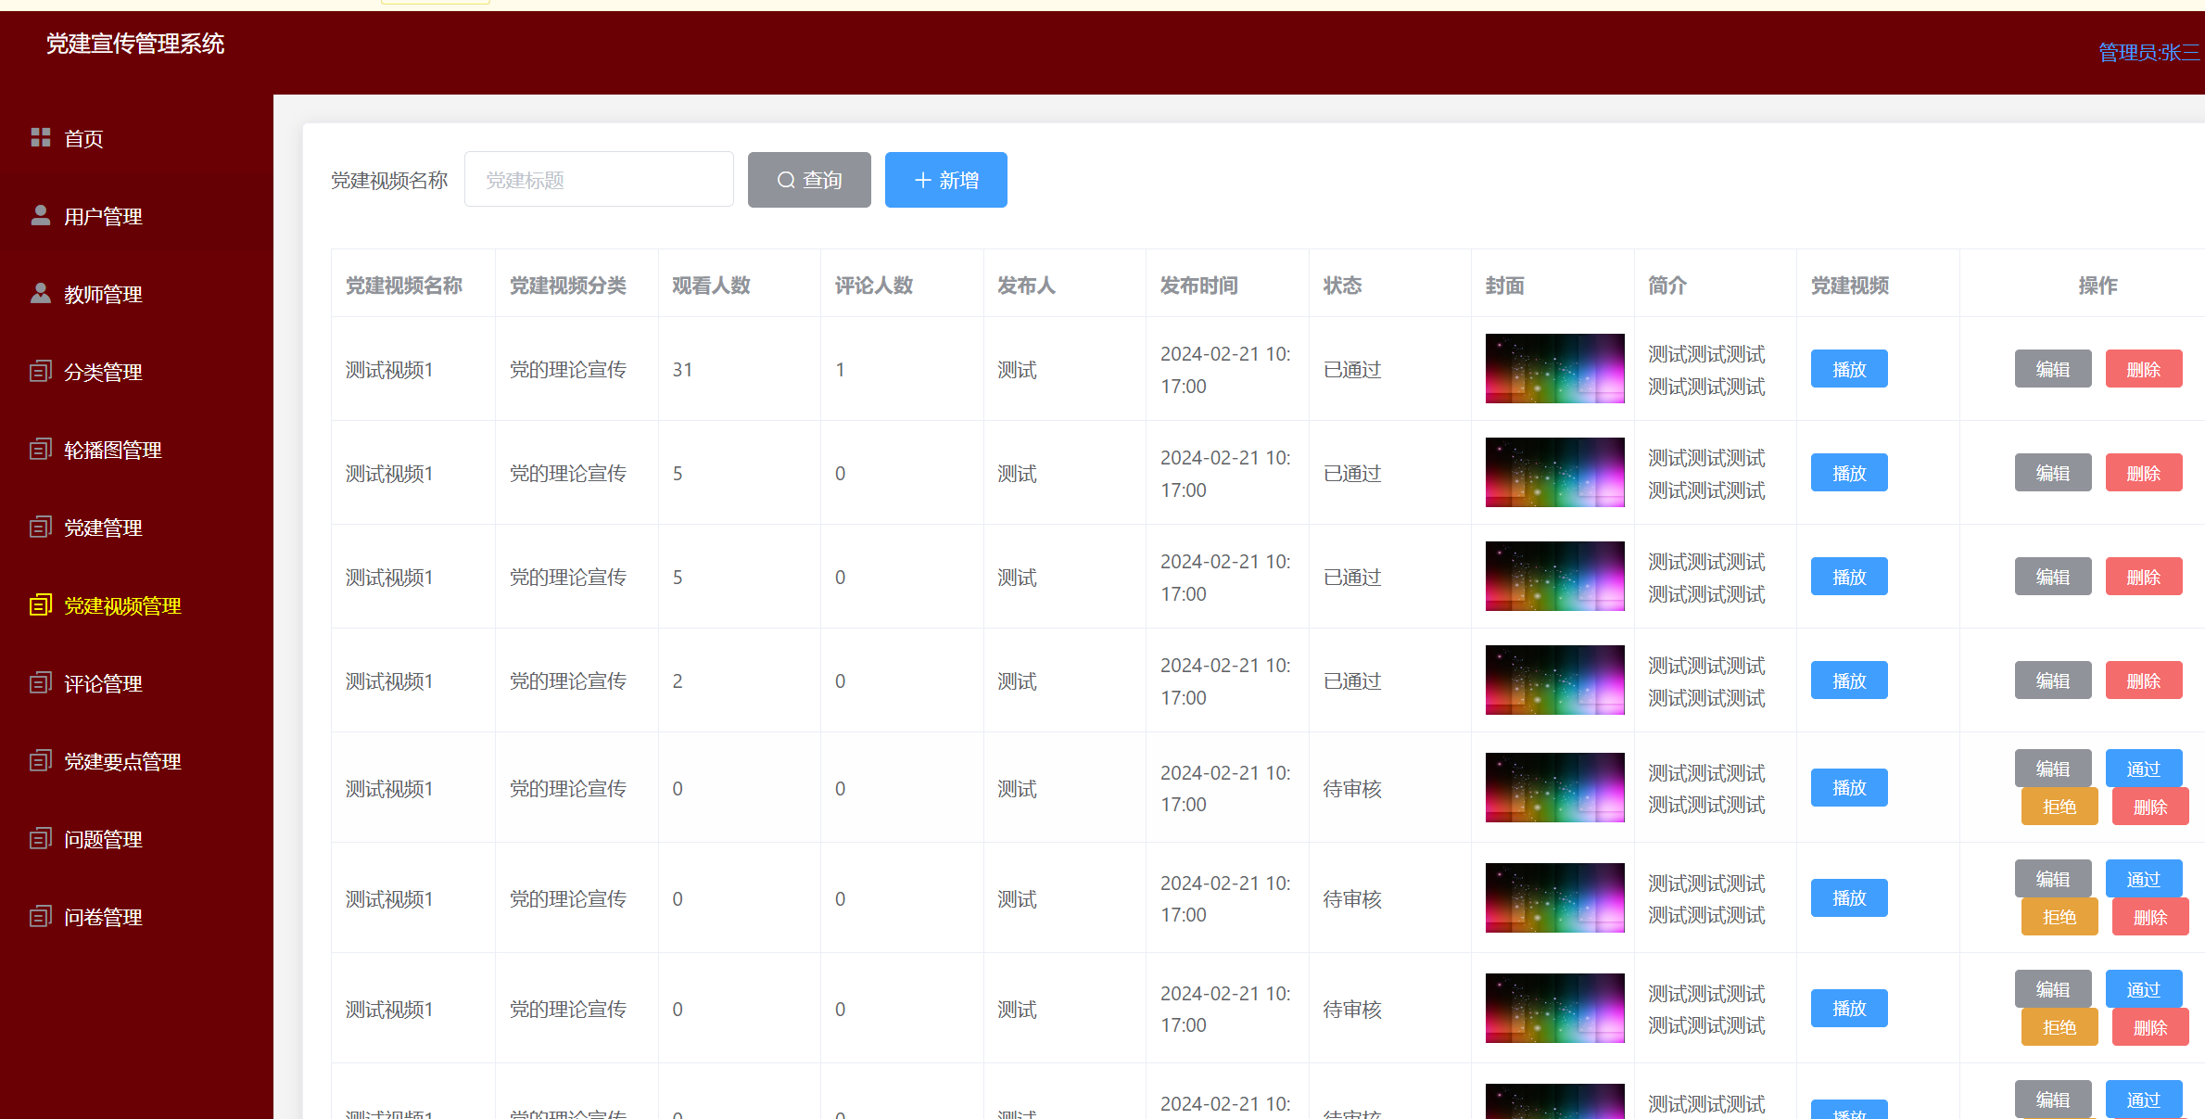Click the icon beside 评论管理
The width and height of the screenshot is (2205, 1119).
[x=40, y=683]
